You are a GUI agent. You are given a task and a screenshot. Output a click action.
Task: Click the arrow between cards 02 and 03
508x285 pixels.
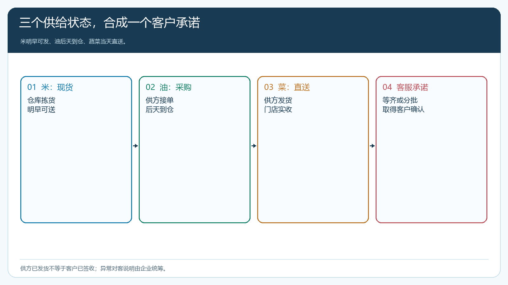coord(254,146)
